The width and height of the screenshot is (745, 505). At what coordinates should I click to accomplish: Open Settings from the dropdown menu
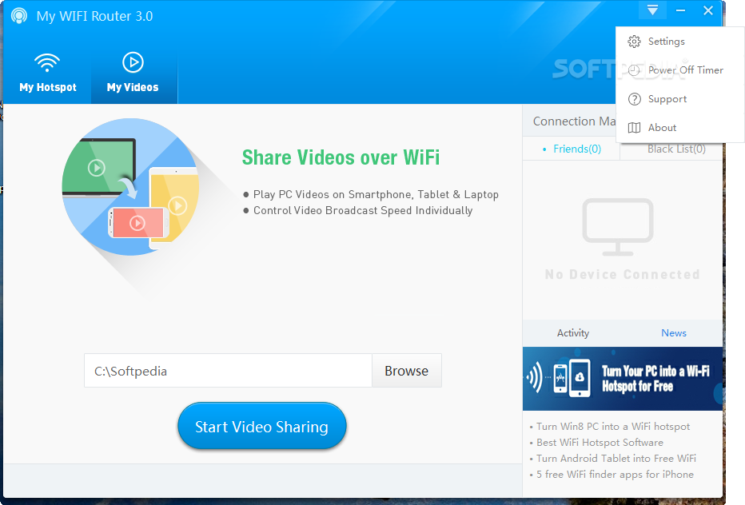[680, 42]
